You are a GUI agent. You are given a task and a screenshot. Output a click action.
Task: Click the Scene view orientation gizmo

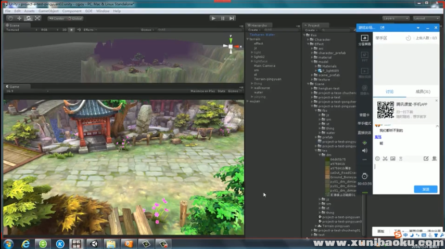click(x=231, y=46)
